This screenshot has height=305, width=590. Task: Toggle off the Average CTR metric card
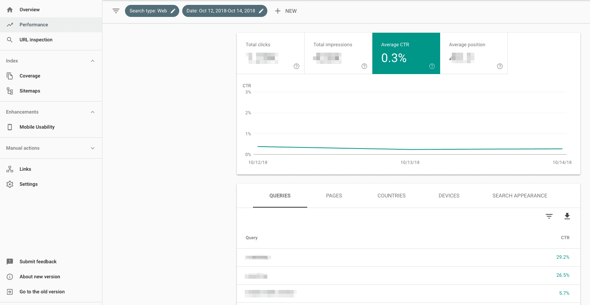[x=406, y=53]
